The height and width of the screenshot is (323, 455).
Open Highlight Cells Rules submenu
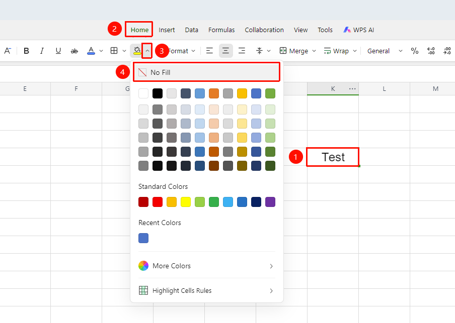click(206, 290)
